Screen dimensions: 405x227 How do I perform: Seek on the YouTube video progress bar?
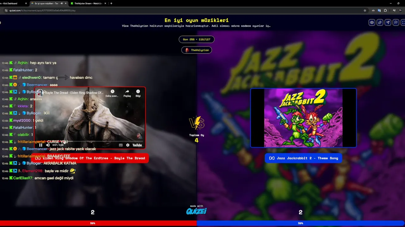90,141
